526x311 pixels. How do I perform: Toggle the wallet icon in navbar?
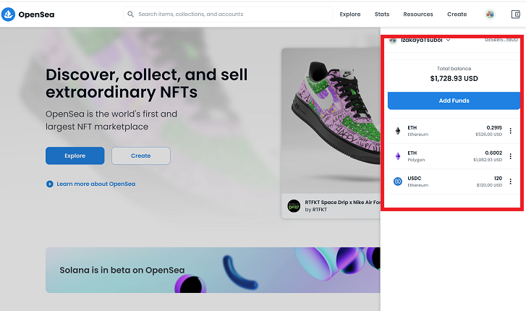pos(516,14)
